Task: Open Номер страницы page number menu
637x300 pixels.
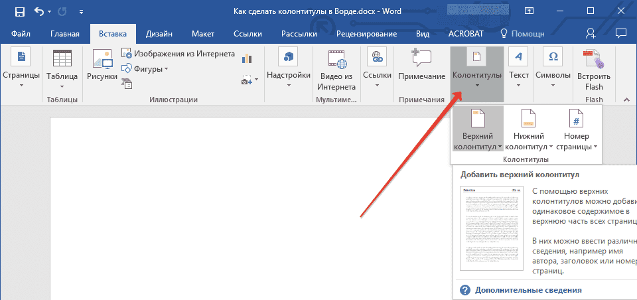Action: 576,129
